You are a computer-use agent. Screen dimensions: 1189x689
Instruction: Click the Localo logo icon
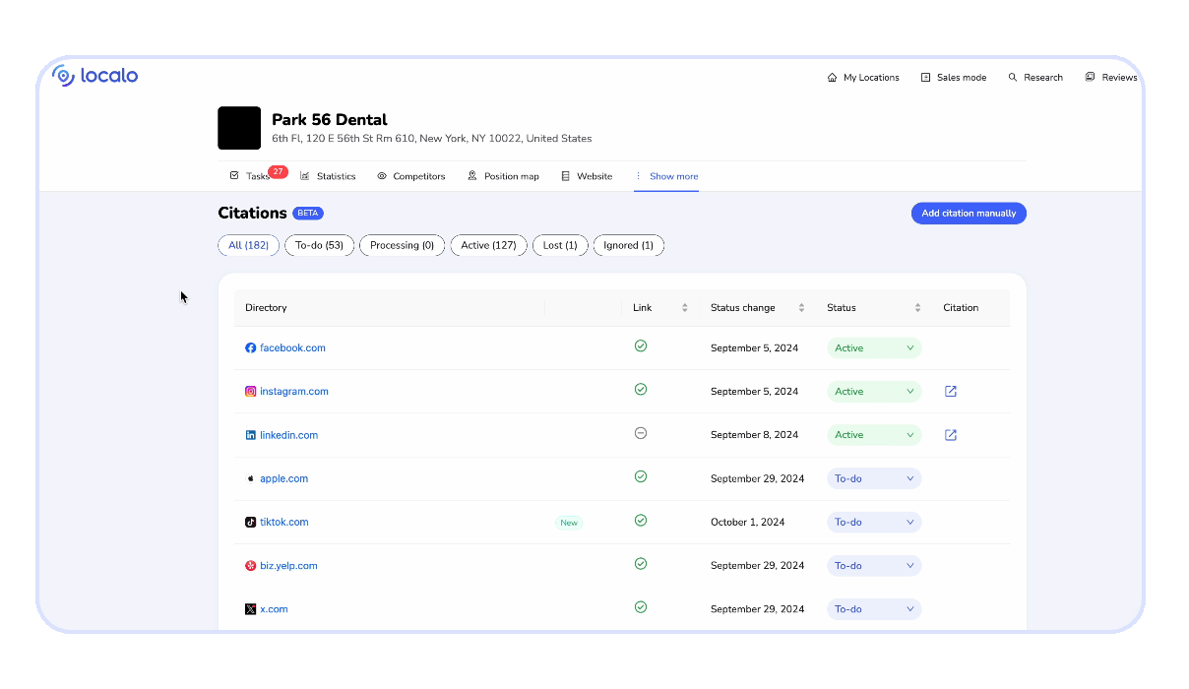click(64, 76)
